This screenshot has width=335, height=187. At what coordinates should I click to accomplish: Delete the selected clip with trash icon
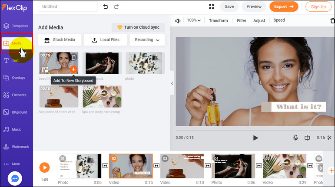point(332,21)
